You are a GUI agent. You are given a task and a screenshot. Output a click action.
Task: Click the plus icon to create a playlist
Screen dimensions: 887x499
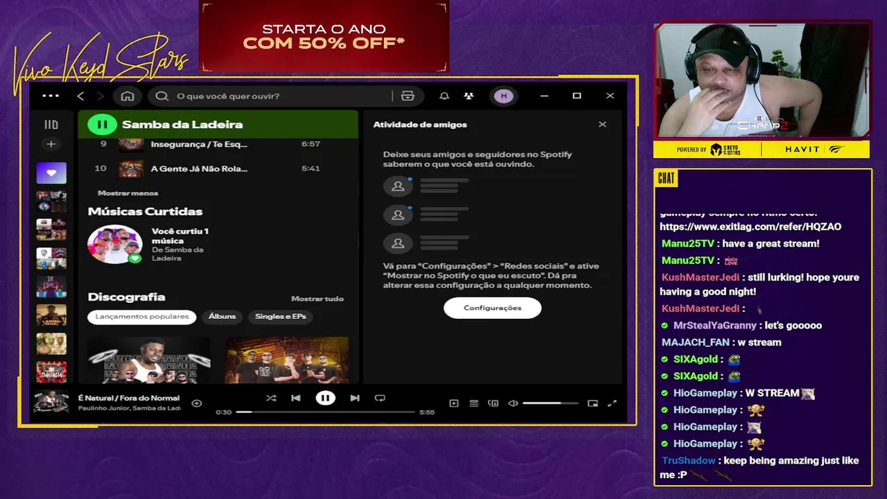[51, 144]
